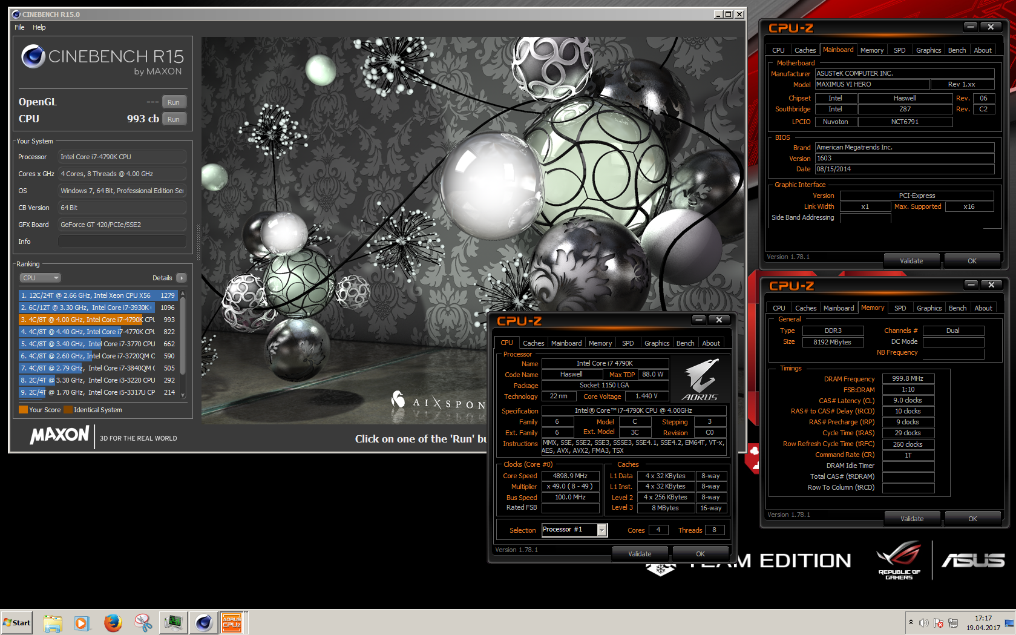
Task: Open Action Center flag in system tray
Action: (939, 623)
